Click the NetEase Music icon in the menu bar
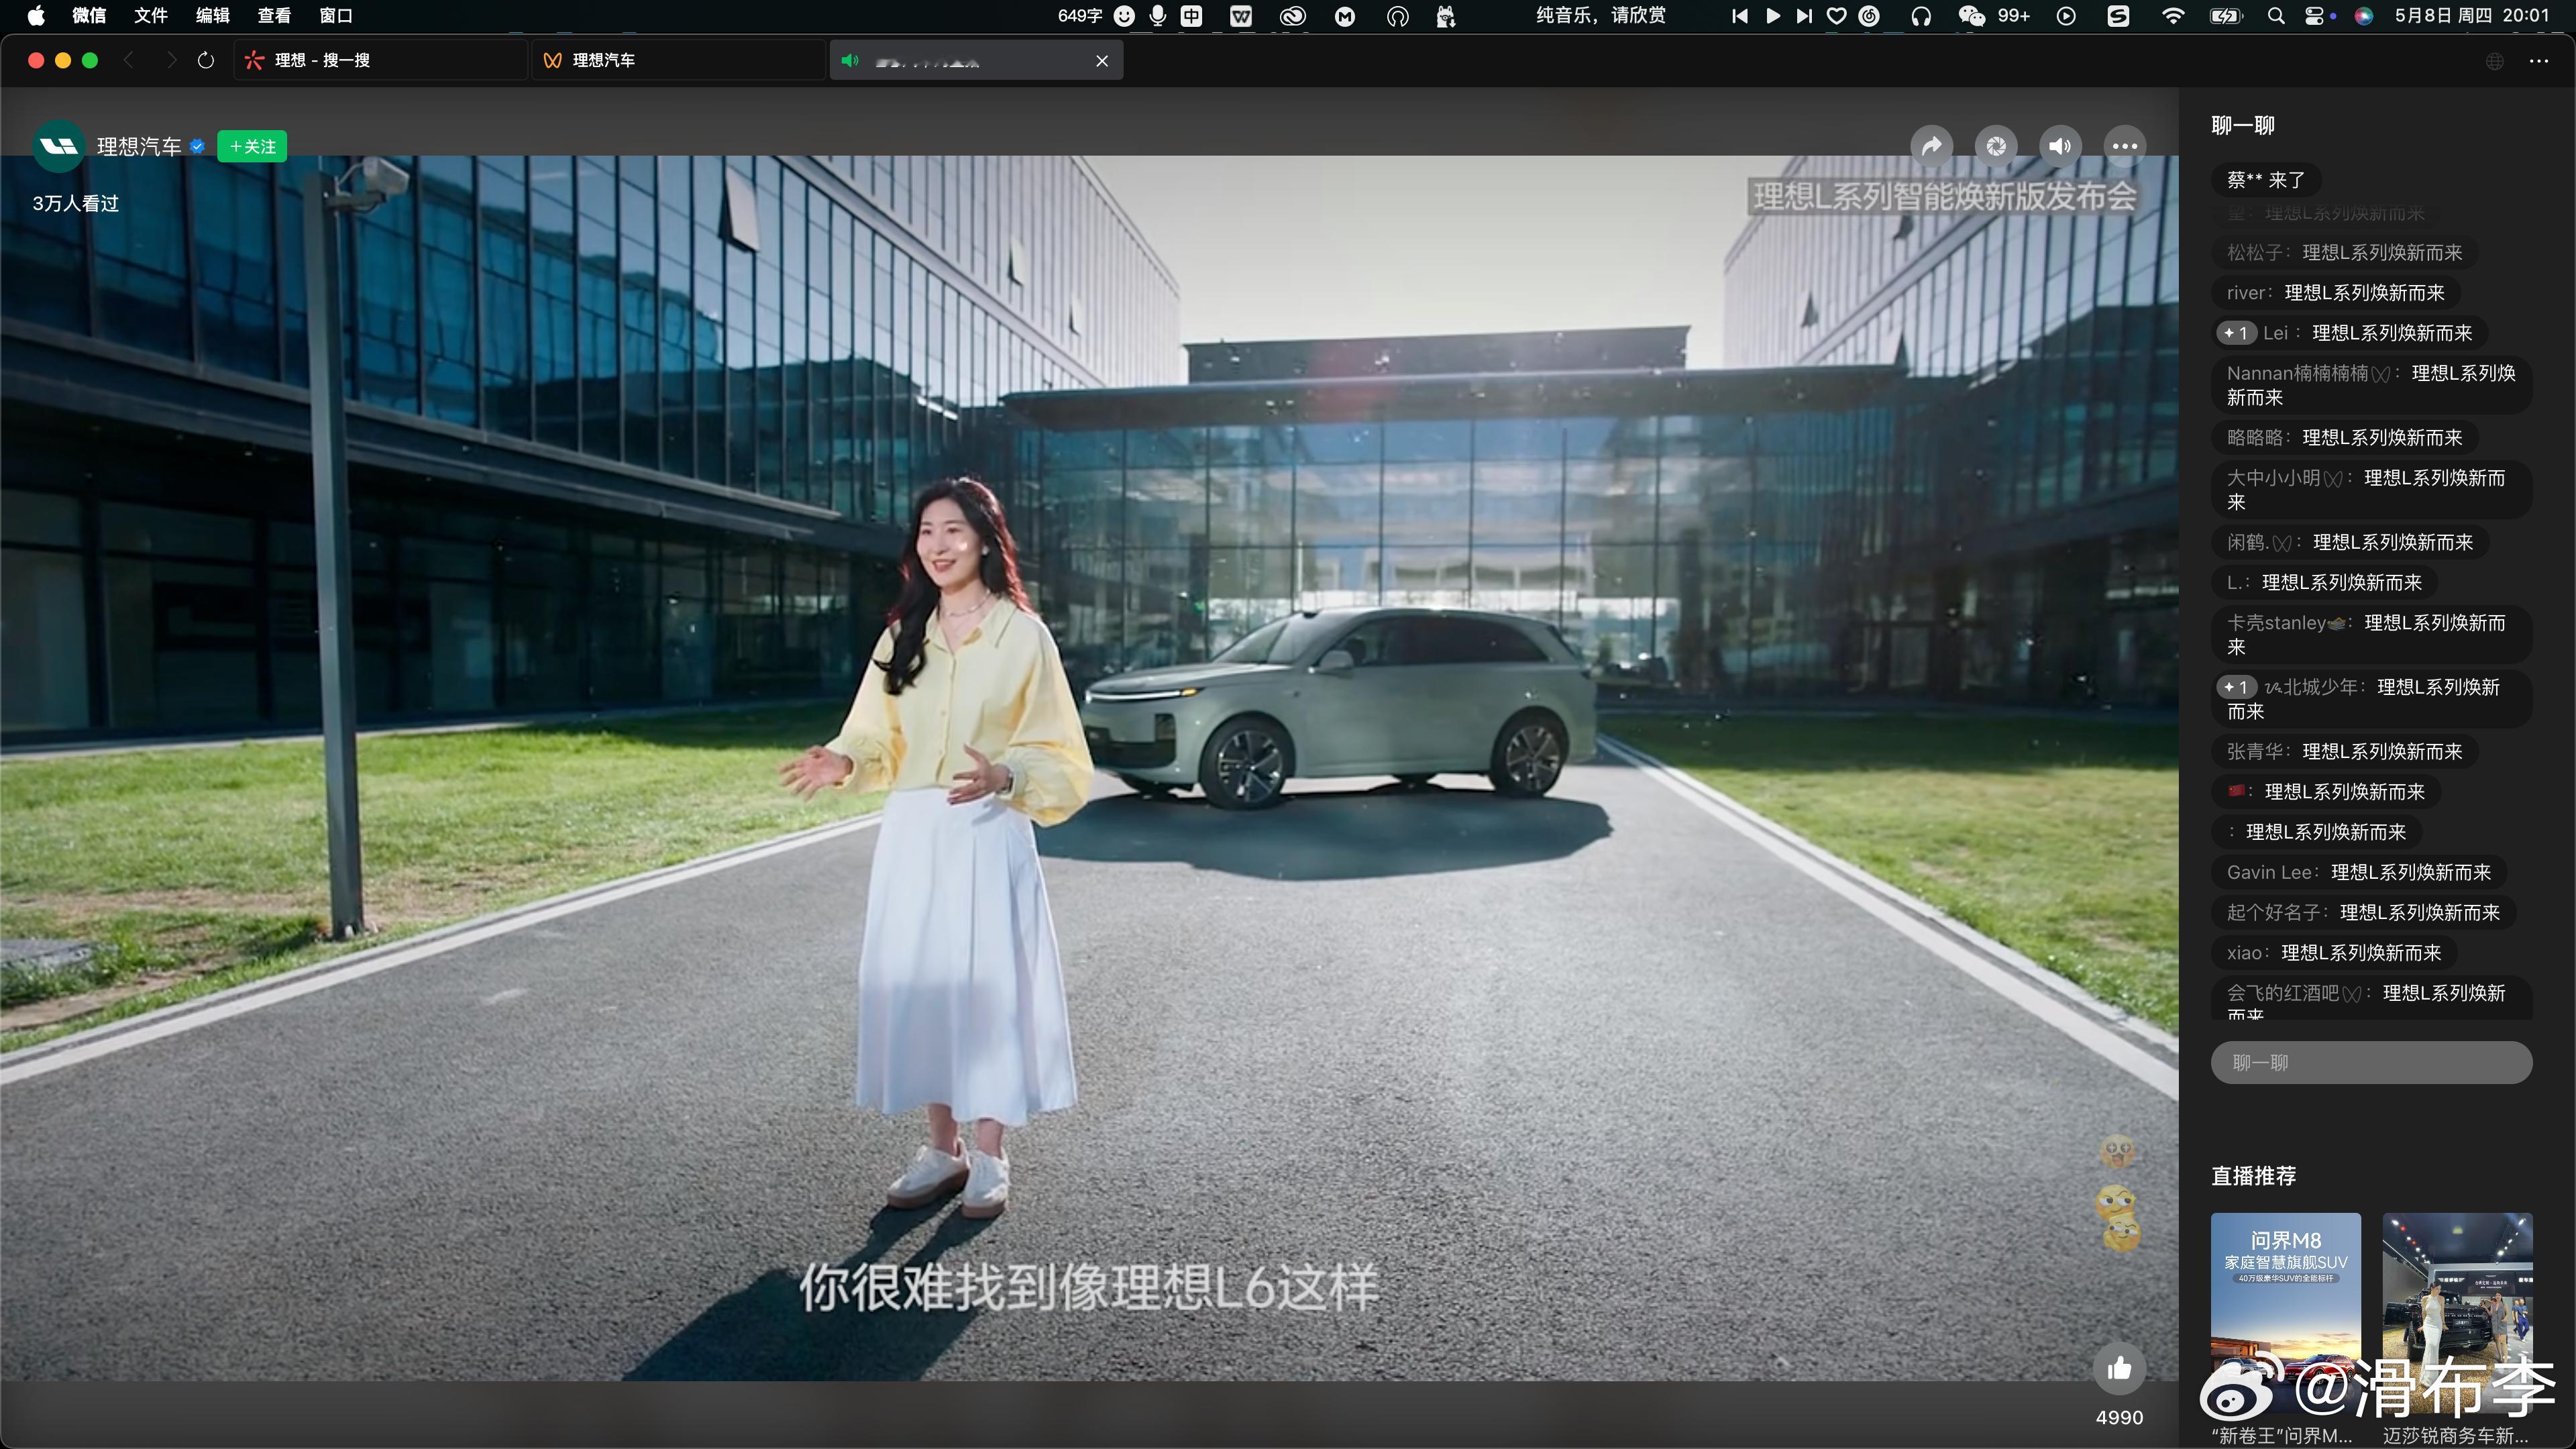Image resolution: width=2576 pixels, height=1449 pixels. (1869, 15)
